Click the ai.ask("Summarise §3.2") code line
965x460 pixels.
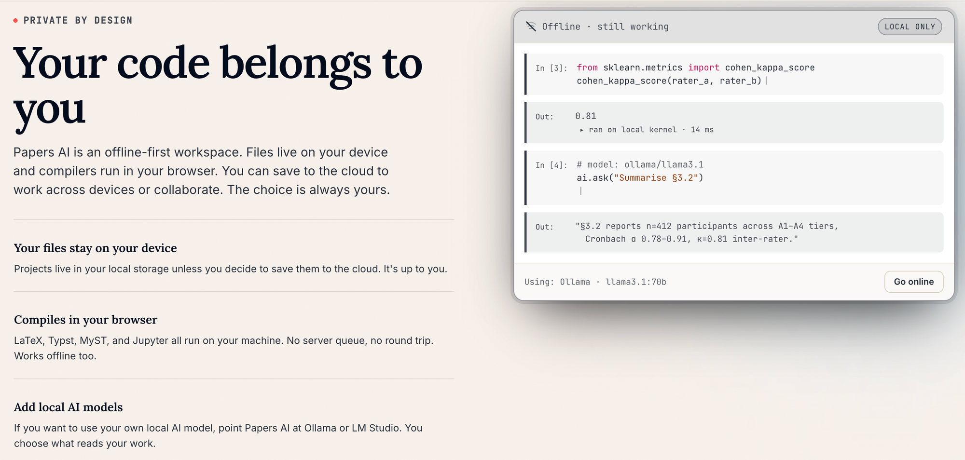[640, 177]
